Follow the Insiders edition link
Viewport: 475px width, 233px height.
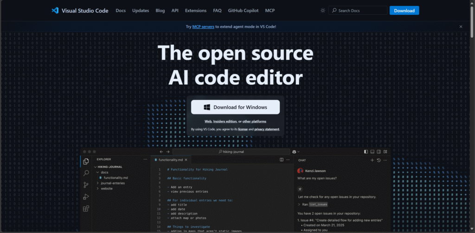point(225,121)
